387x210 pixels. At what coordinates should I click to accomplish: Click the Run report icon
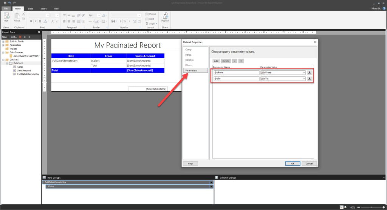pyautogui.click(x=6, y=17)
